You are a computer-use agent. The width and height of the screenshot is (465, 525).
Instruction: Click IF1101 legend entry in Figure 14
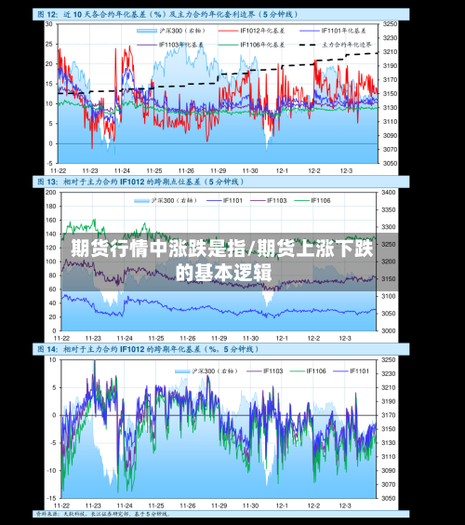click(352, 371)
